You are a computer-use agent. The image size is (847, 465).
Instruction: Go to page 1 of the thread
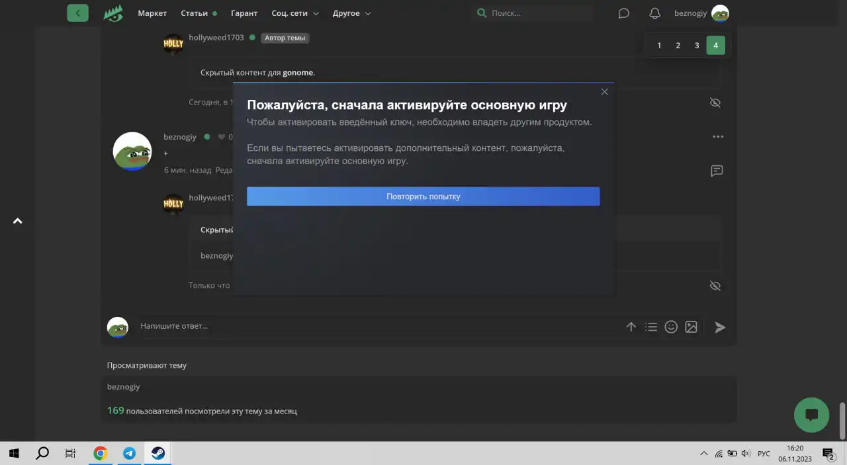(659, 46)
